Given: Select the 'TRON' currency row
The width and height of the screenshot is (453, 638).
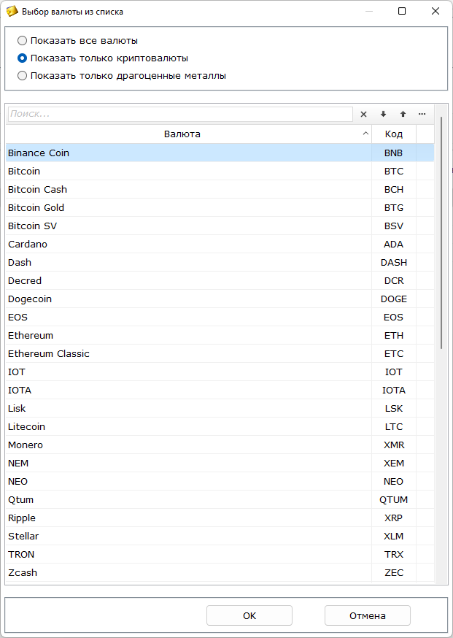Looking at the screenshot, I should click(x=220, y=555).
